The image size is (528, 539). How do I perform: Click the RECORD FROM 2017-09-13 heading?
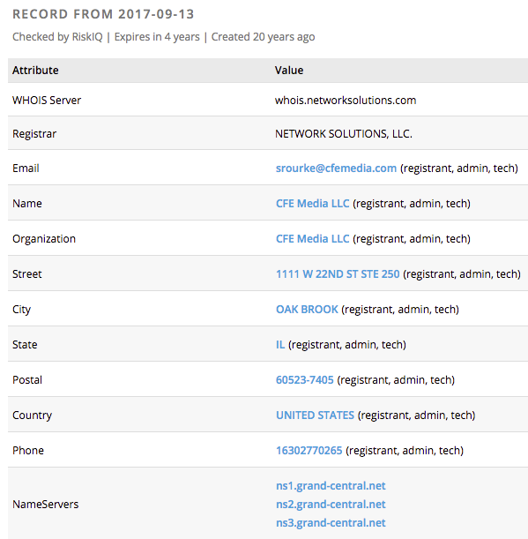click(103, 14)
